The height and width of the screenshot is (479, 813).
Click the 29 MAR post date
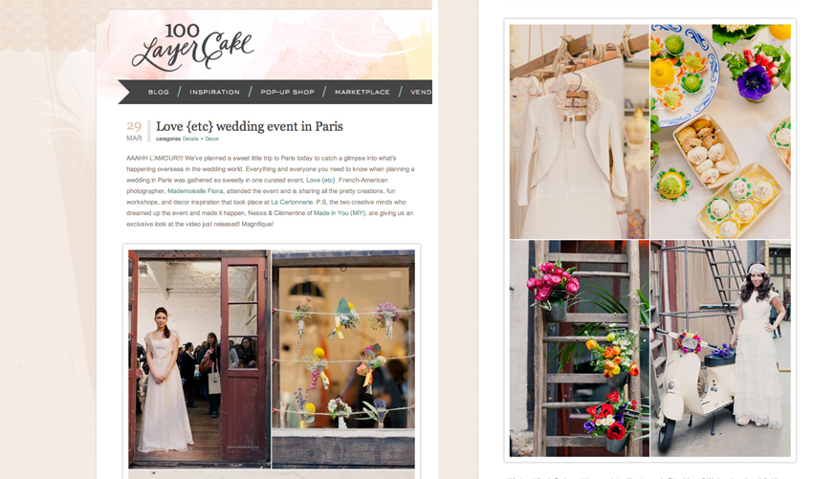click(x=134, y=131)
